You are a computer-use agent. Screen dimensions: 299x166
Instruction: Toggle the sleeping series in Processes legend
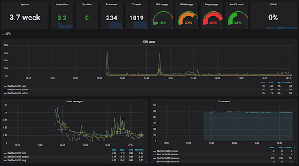(x=168, y=158)
